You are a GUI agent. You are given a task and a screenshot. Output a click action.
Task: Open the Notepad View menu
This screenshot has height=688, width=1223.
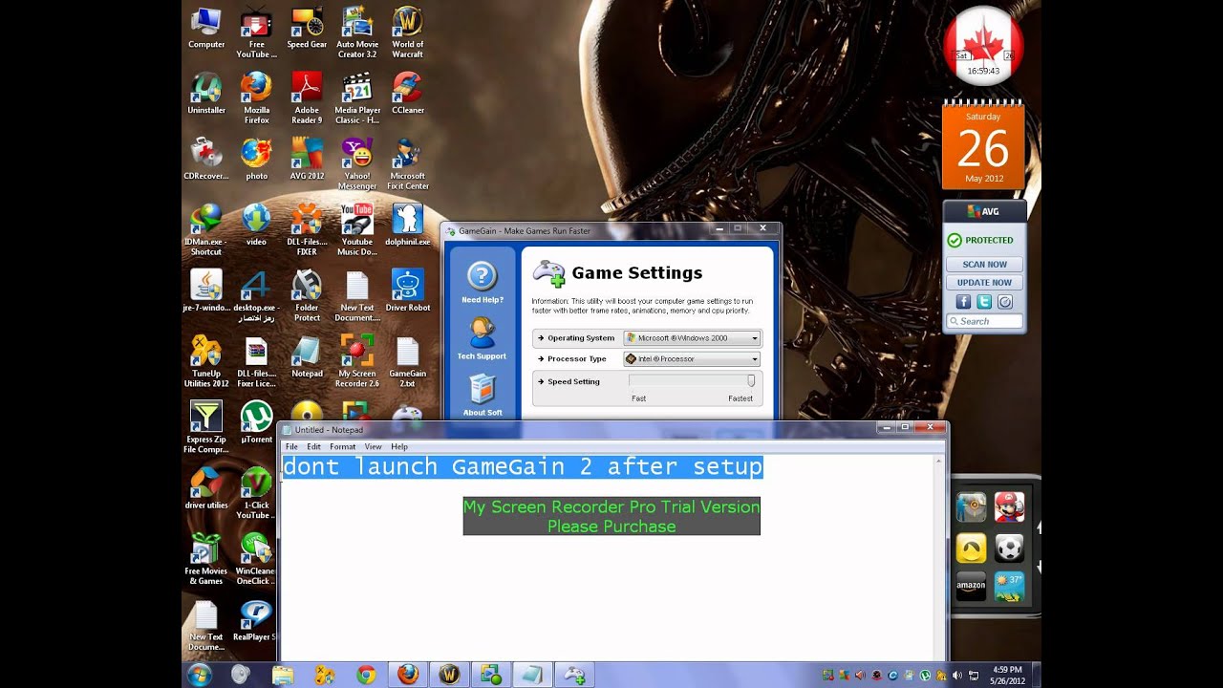click(373, 446)
